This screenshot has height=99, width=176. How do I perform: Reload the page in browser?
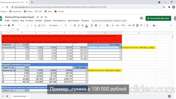(7, 7)
